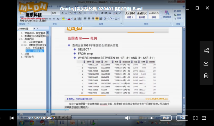
Task: Select the 强调 style
Action: click(x=154, y=15)
